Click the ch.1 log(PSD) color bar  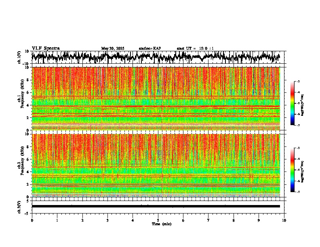[x=293, y=103]
